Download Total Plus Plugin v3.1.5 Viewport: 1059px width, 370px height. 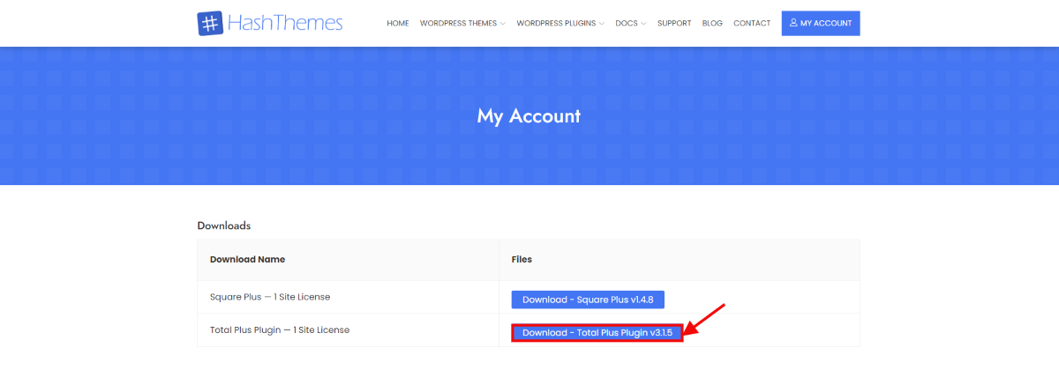(x=597, y=333)
